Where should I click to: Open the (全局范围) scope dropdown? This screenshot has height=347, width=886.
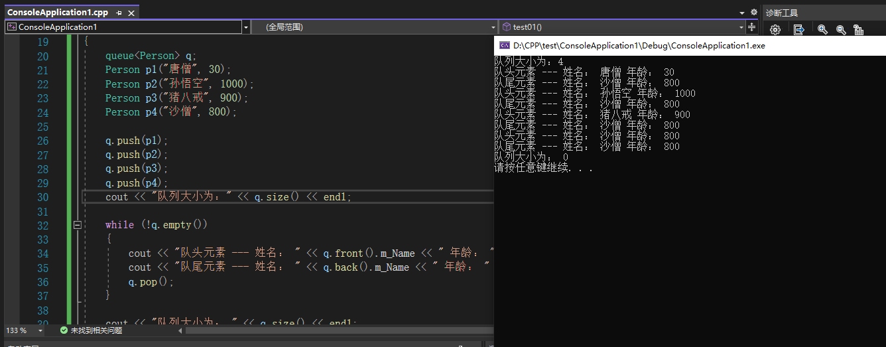click(493, 27)
